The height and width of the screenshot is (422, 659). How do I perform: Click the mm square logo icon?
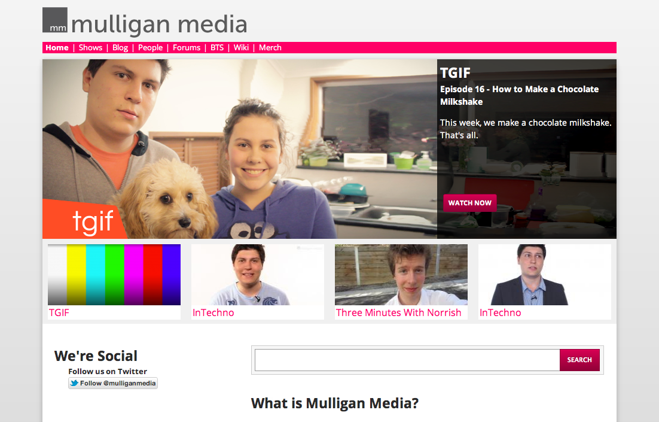54,20
